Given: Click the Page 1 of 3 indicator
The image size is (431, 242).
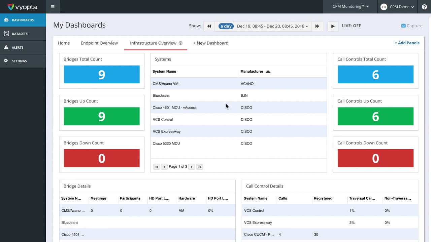Looking at the screenshot, I should click(178, 167).
